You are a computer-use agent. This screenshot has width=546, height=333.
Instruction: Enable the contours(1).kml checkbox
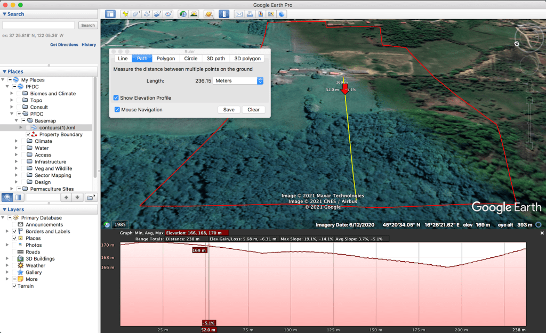[28, 128]
